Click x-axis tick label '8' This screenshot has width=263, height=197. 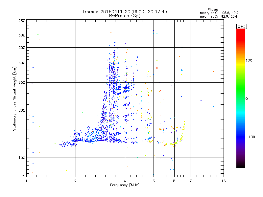pos(174,181)
